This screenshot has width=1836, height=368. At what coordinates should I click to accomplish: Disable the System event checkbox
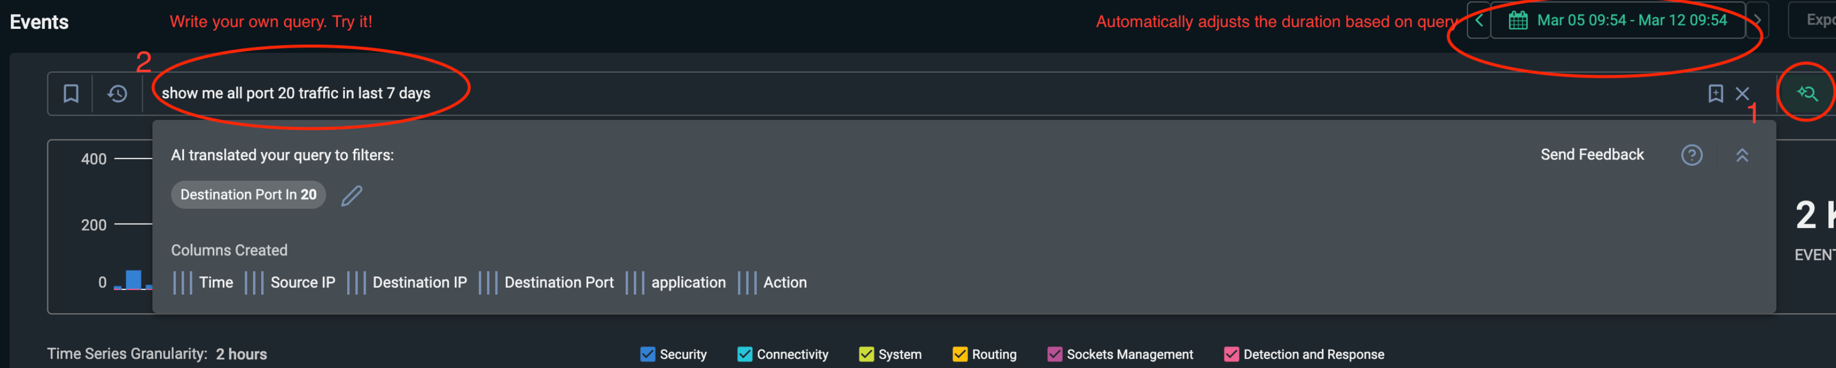[x=866, y=354]
